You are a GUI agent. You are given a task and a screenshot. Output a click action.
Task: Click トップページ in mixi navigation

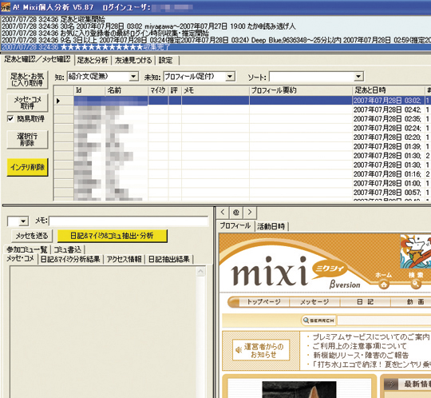point(263,302)
